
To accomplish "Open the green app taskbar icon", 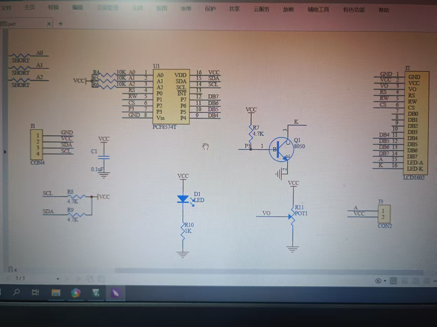I will (96, 293).
